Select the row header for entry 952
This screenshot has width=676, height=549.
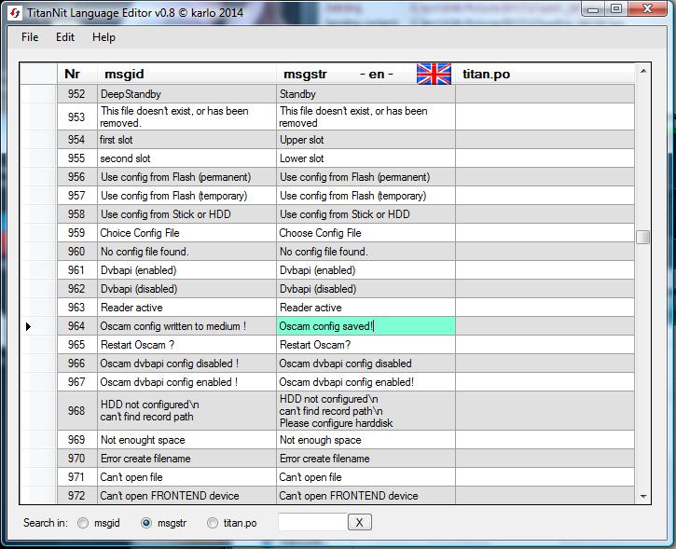39,94
